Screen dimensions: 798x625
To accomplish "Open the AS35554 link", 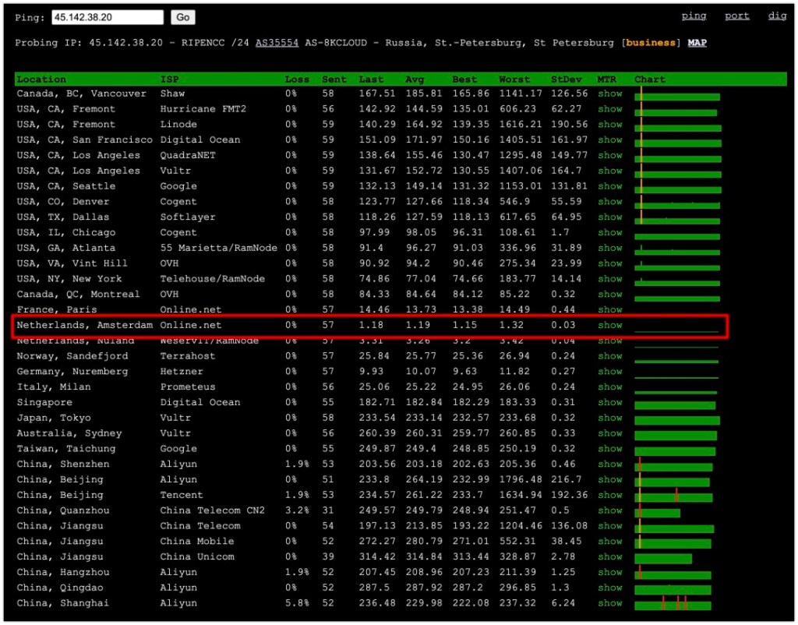I will click(x=277, y=43).
